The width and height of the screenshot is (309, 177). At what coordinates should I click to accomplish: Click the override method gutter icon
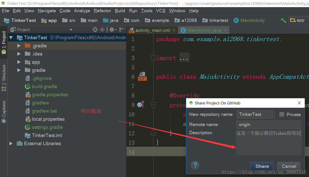[x=140, y=104]
